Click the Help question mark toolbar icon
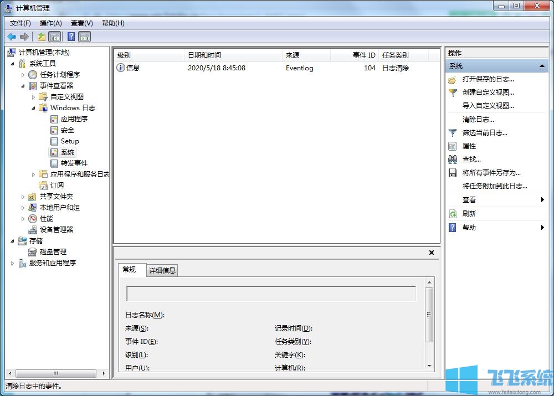The width and height of the screenshot is (554, 396). (71, 37)
